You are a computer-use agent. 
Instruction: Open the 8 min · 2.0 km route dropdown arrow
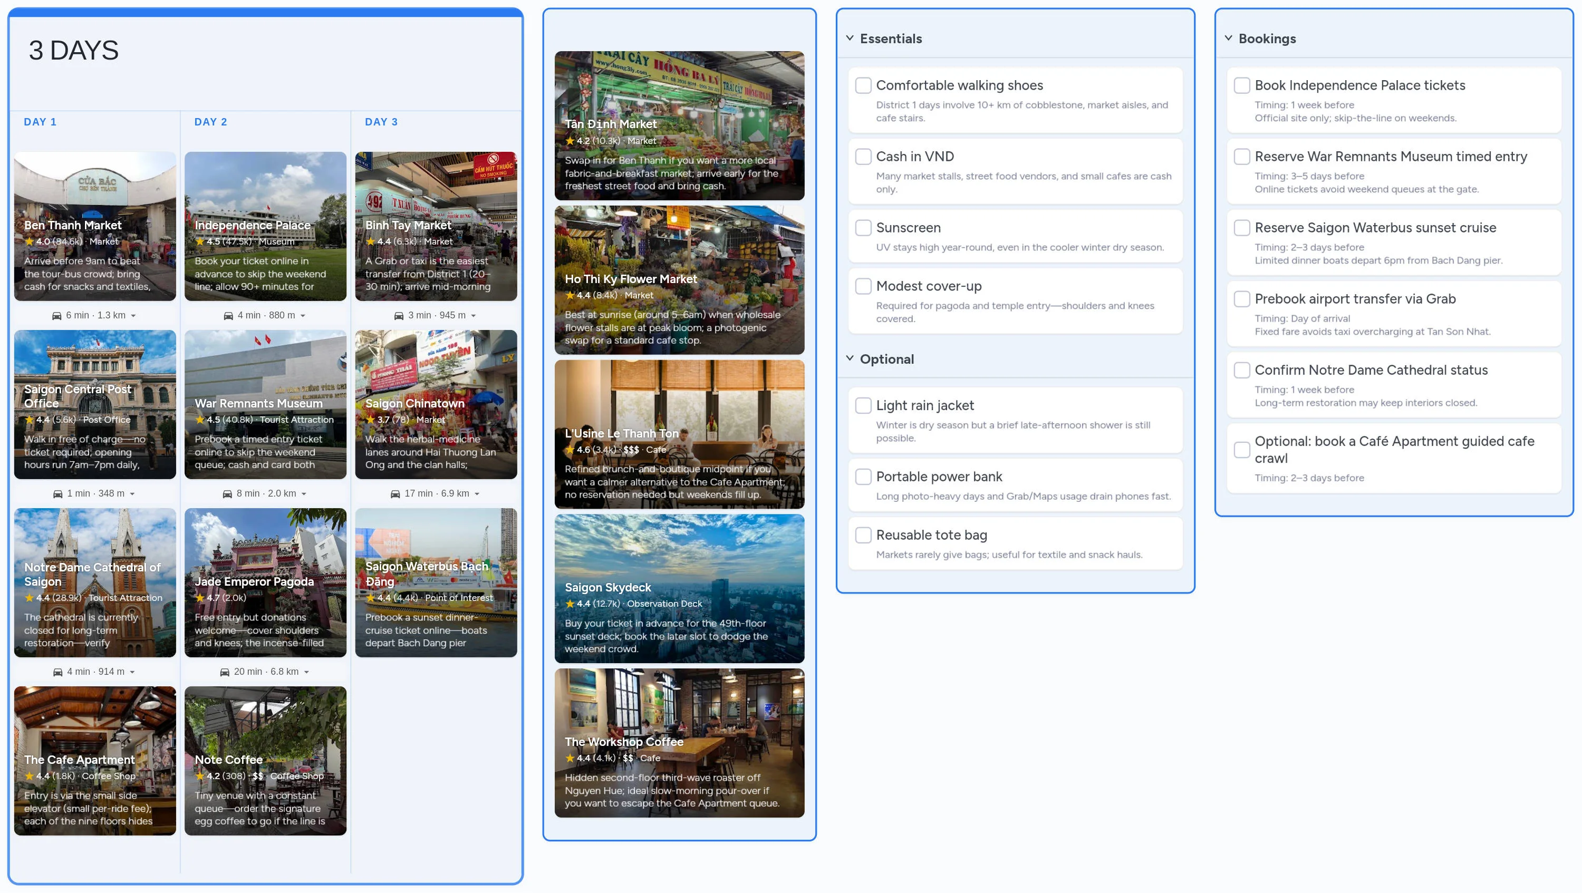click(x=304, y=494)
